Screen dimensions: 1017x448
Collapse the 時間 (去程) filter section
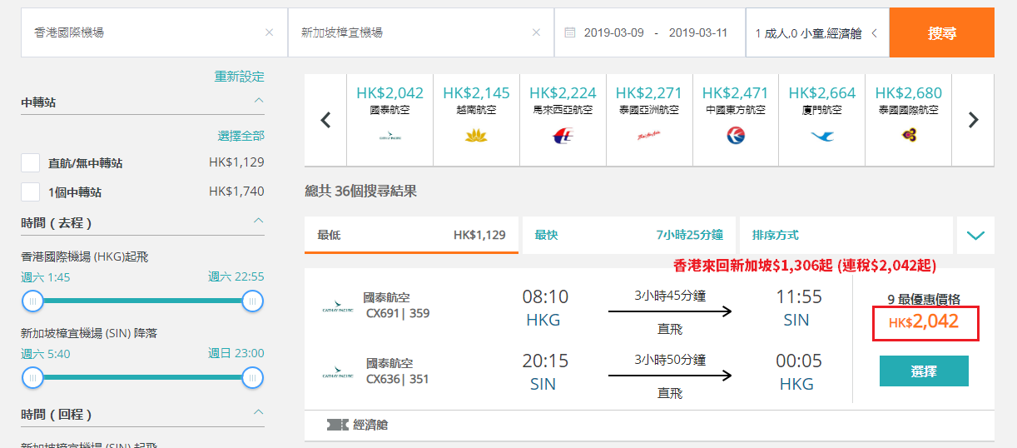259,222
